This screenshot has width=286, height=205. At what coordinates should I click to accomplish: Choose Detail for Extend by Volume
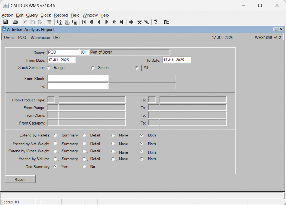[x=84, y=159]
